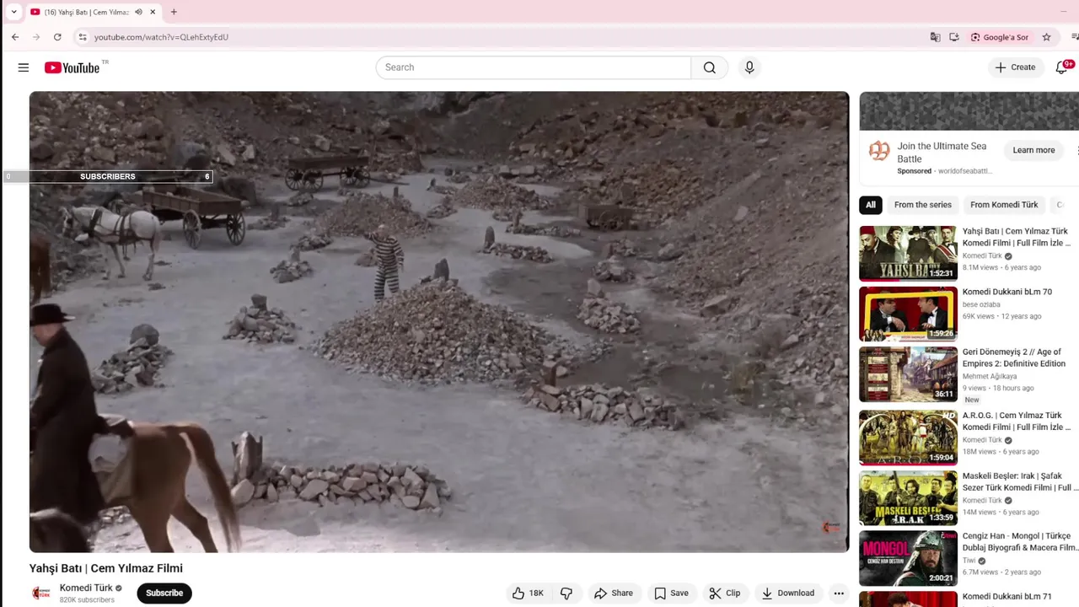Open the A.R.O.G. Cem Yılmaz video title
Image resolution: width=1079 pixels, height=607 pixels.
(1017, 421)
